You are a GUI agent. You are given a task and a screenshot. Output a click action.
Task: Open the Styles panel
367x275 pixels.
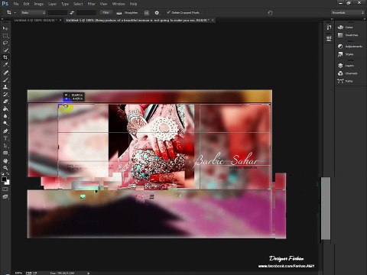pyautogui.click(x=346, y=54)
